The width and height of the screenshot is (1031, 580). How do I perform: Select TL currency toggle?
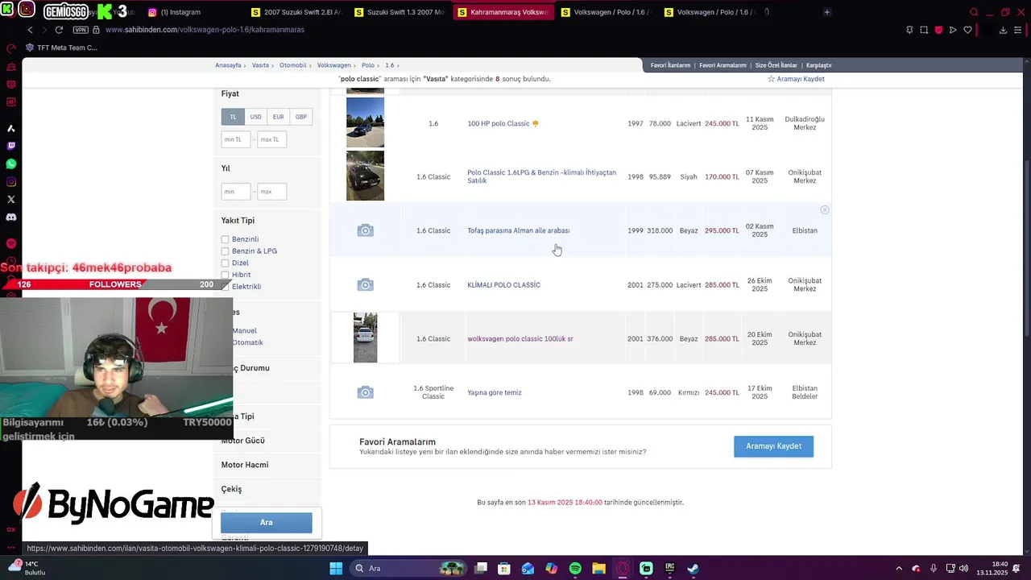[x=233, y=117]
